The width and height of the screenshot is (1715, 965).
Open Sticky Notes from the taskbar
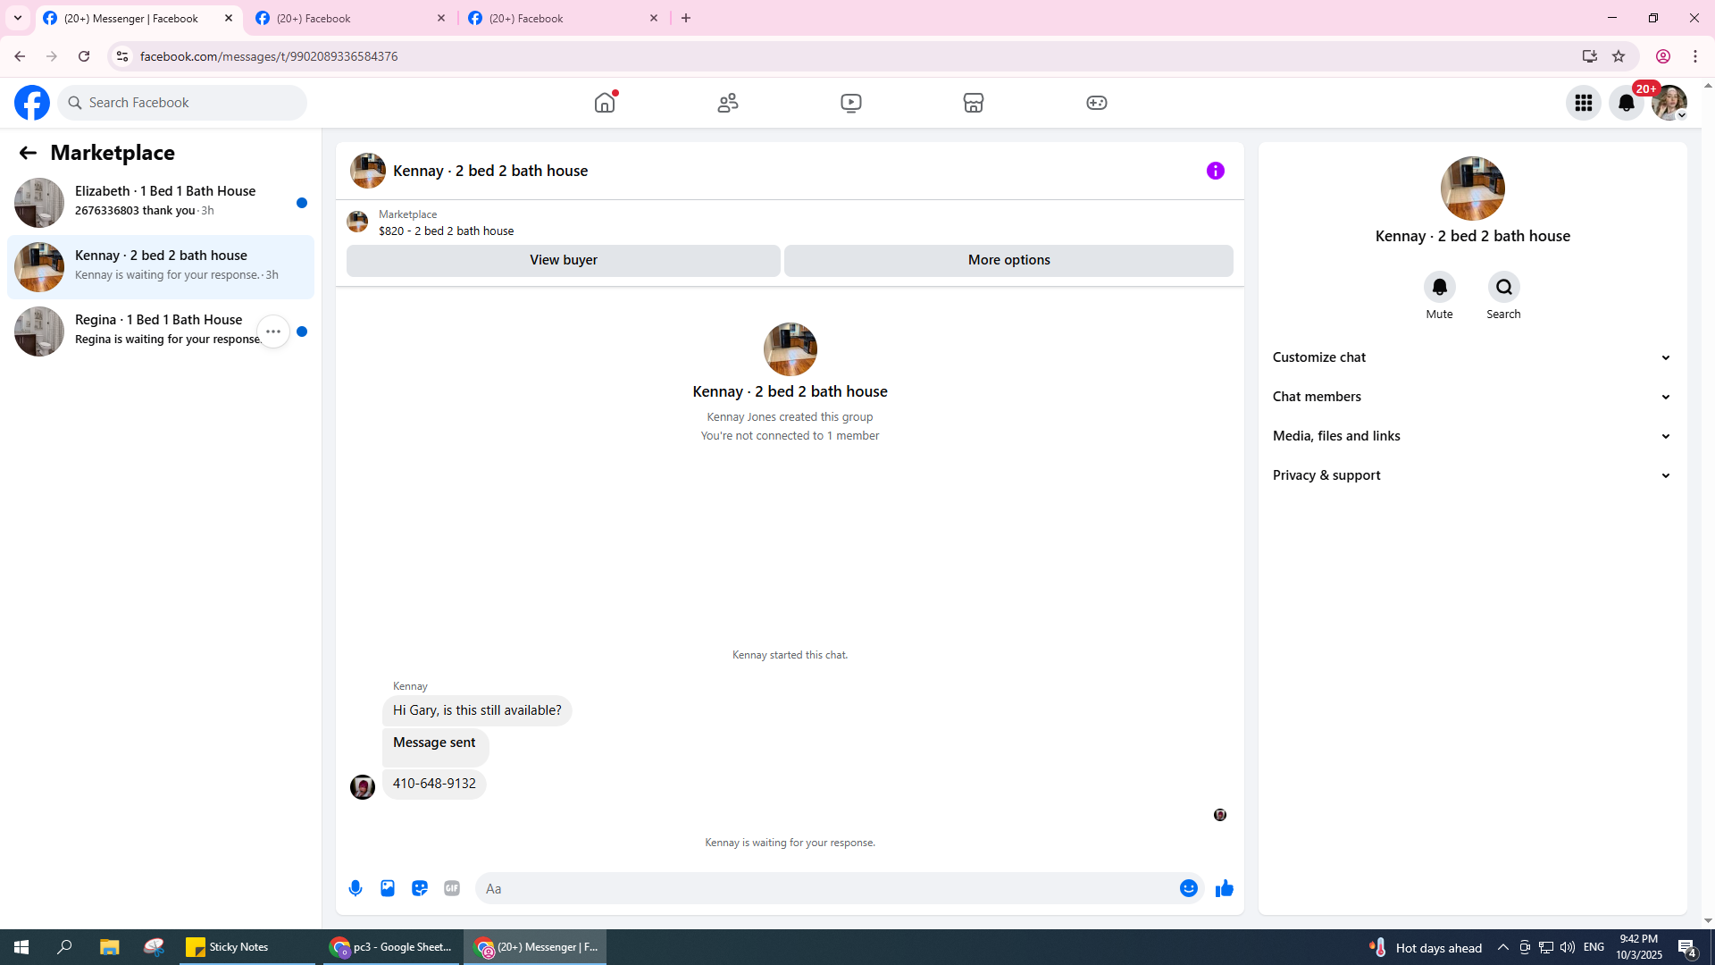[247, 947]
